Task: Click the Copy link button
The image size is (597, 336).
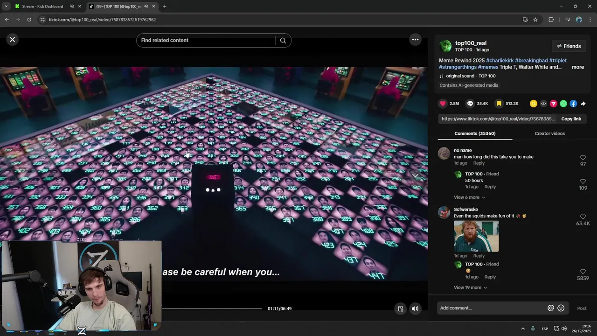Action: pyautogui.click(x=571, y=119)
